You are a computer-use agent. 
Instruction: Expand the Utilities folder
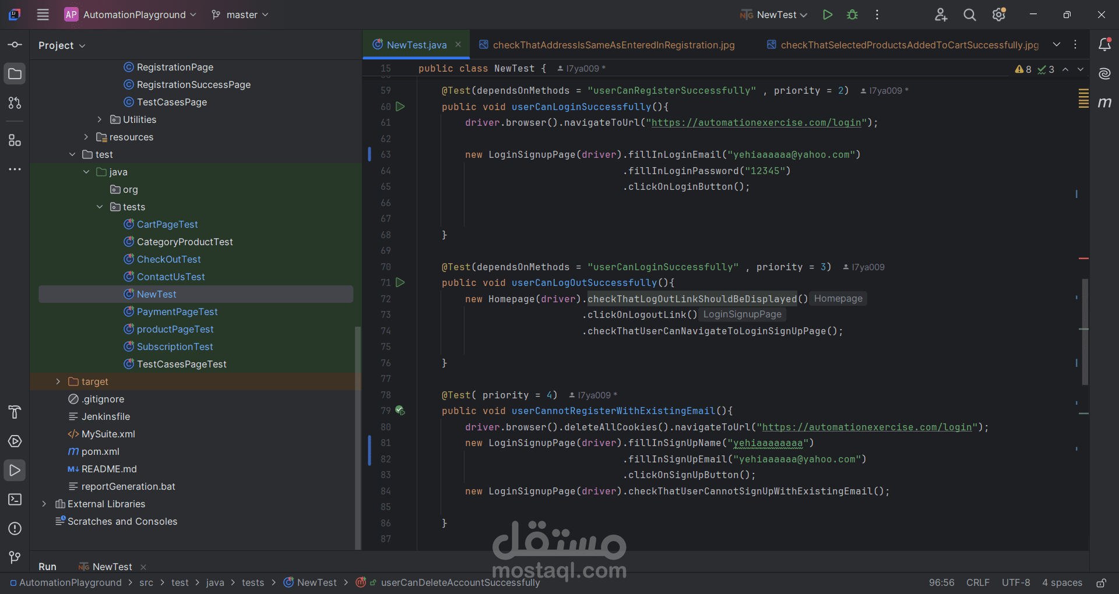tap(99, 119)
